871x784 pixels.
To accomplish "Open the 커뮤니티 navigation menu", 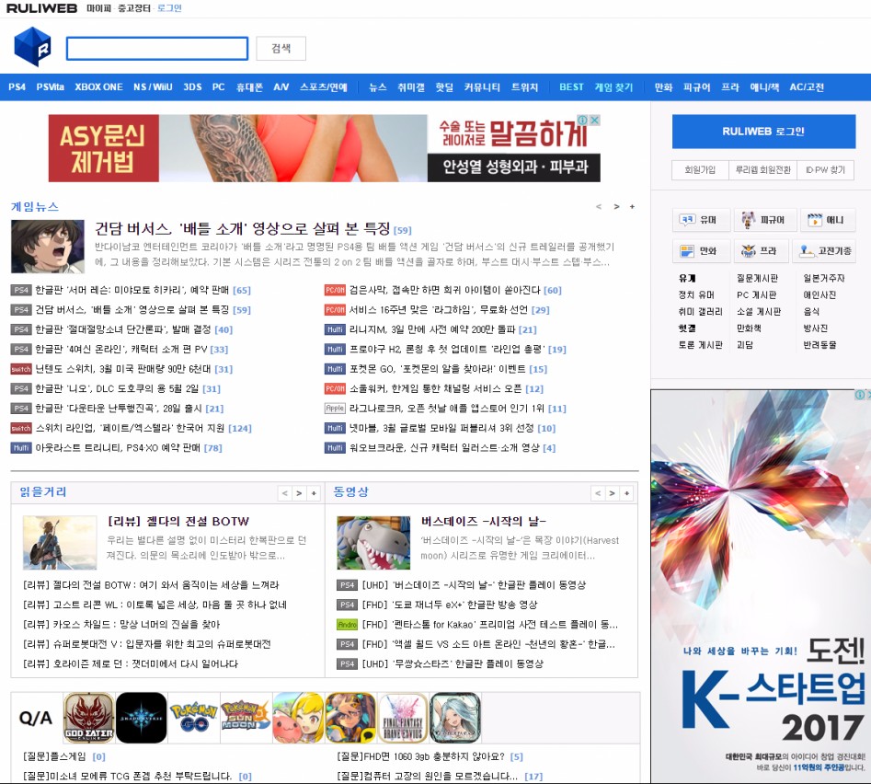I will tap(482, 87).
